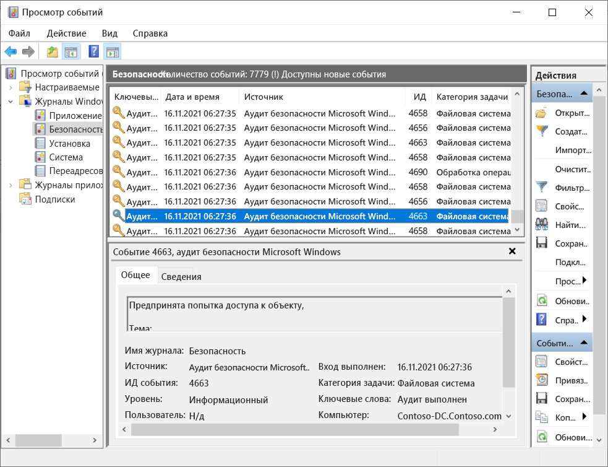Select the event row with ID 4690

click(311, 172)
